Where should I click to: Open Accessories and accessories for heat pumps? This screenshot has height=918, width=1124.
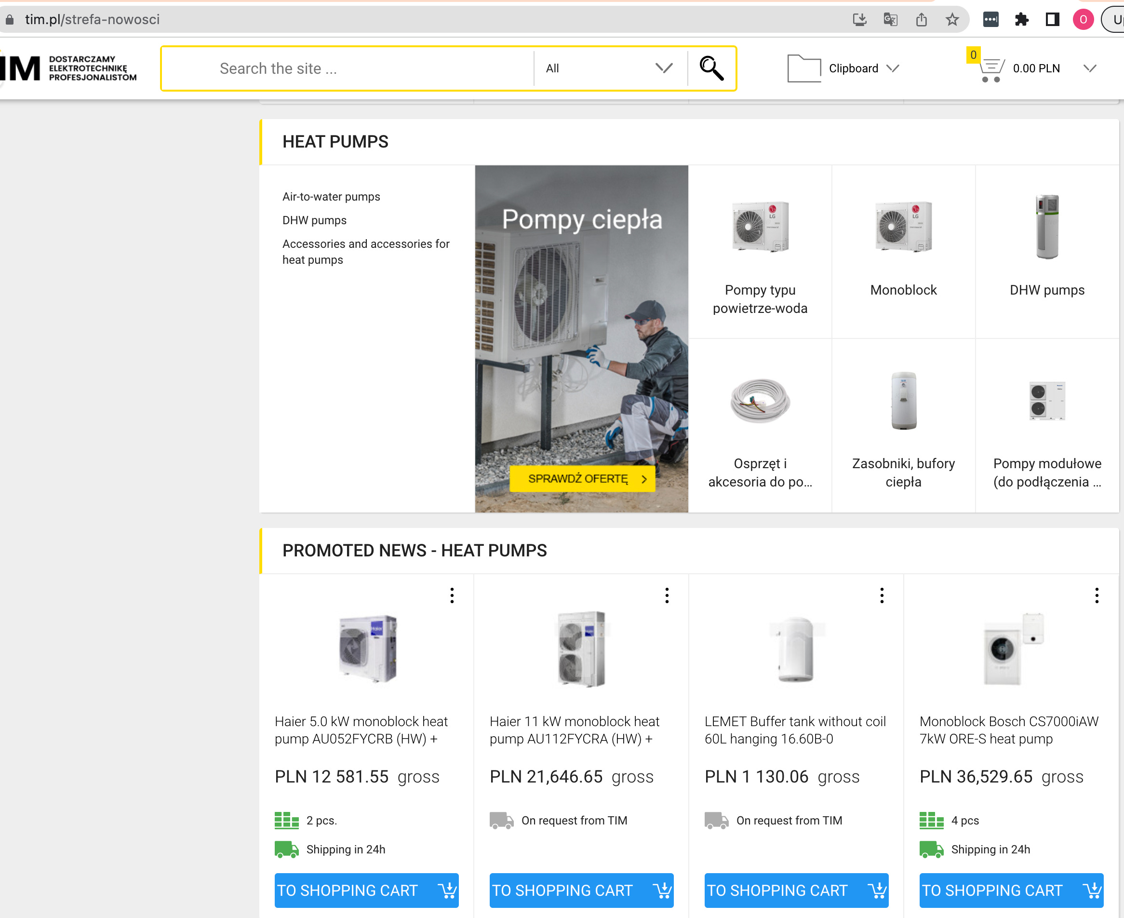(366, 252)
